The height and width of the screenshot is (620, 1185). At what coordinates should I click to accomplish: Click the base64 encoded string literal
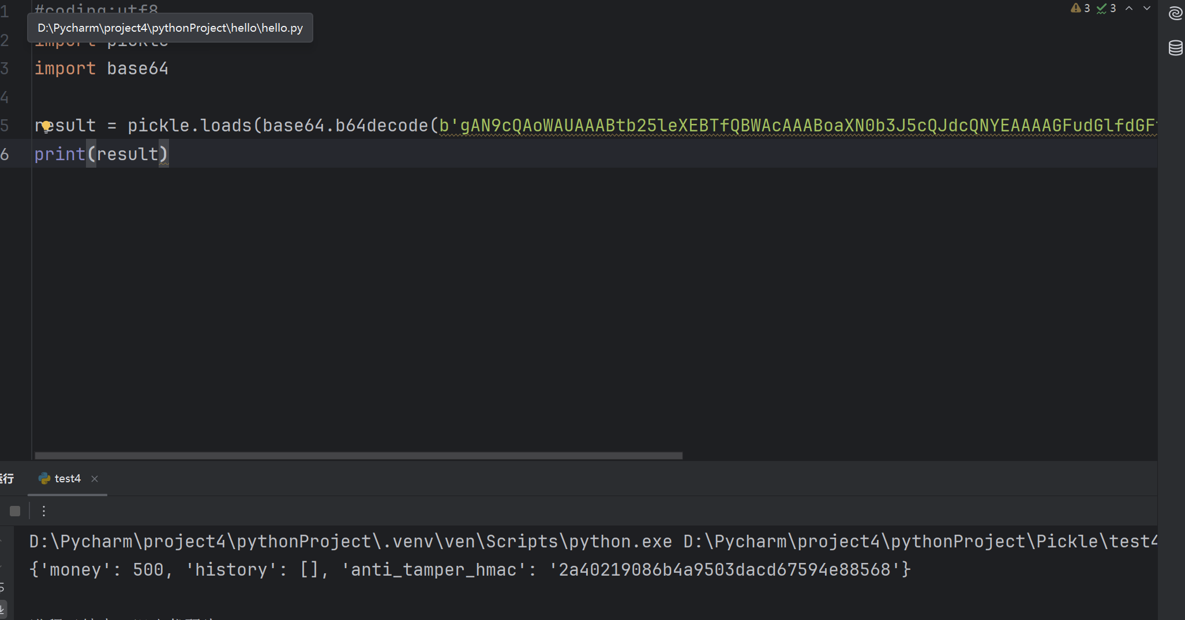(x=798, y=126)
